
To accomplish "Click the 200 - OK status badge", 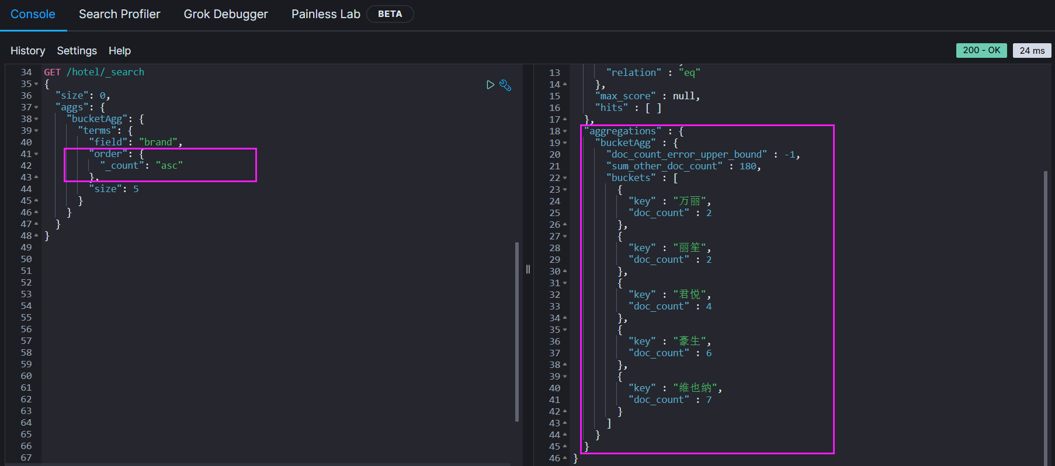I will tap(981, 50).
